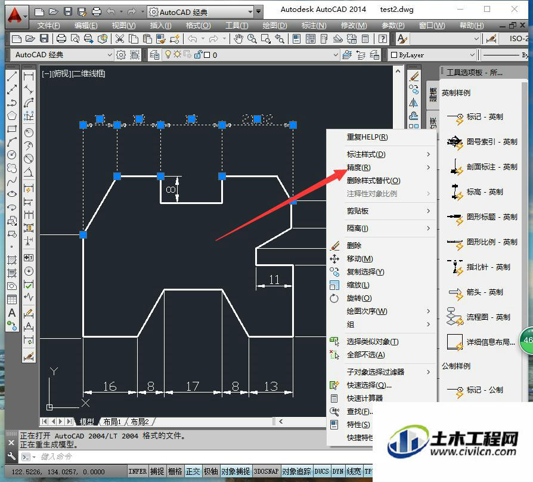533x482 pixels.
Task: Expand the 绘图次序(W) submenu
Action: (382, 311)
